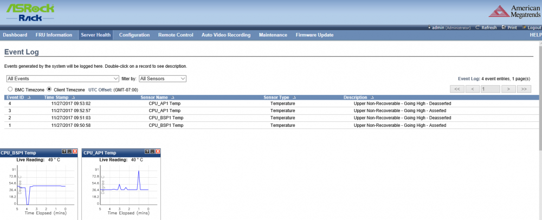The width and height of the screenshot is (542, 220).
Task: Select Client Timezone radio button
Action: point(49,89)
